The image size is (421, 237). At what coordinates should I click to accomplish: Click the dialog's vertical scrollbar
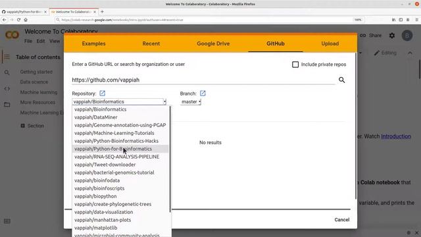(356, 126)
